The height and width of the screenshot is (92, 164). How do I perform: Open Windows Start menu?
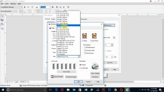(3, 90)
